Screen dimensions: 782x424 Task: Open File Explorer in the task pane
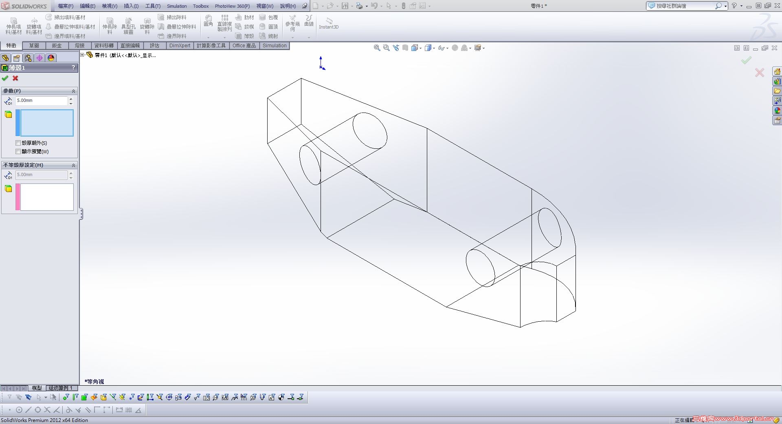[x=777, y=91]
